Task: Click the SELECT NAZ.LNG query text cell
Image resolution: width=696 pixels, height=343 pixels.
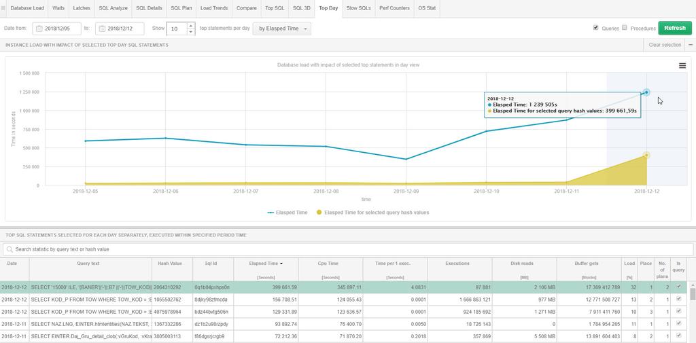Action: [90, 324]
